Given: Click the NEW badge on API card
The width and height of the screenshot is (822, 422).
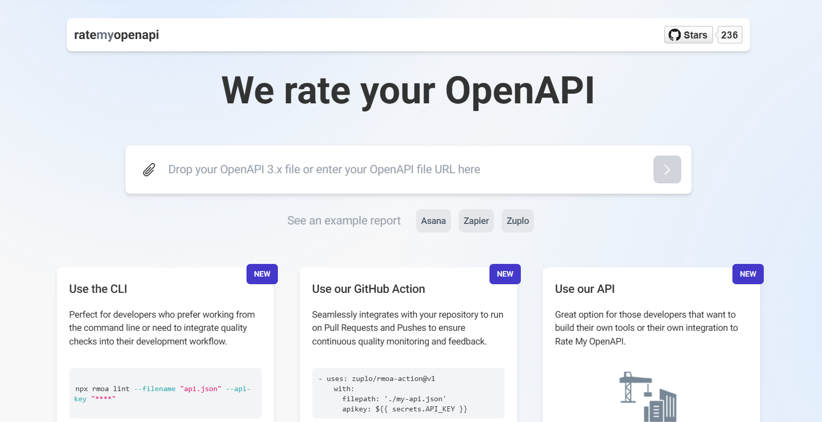Looking at the screenshot, I should point(748,274).
